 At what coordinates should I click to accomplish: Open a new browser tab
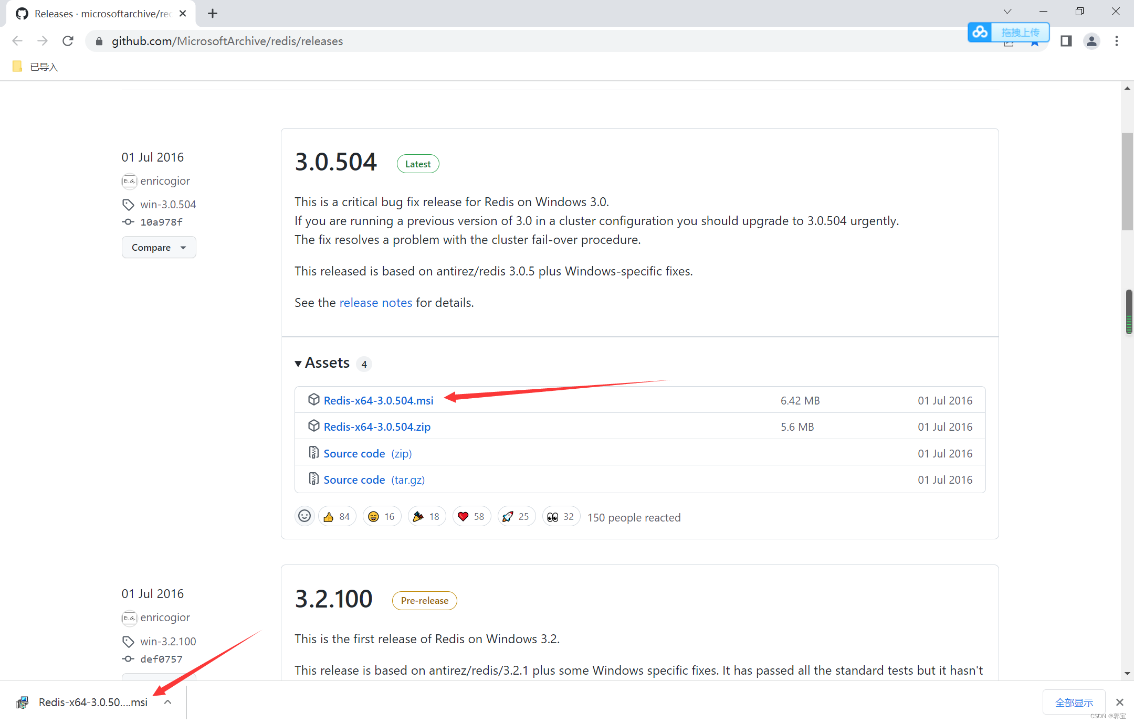[x=212, y=14]
